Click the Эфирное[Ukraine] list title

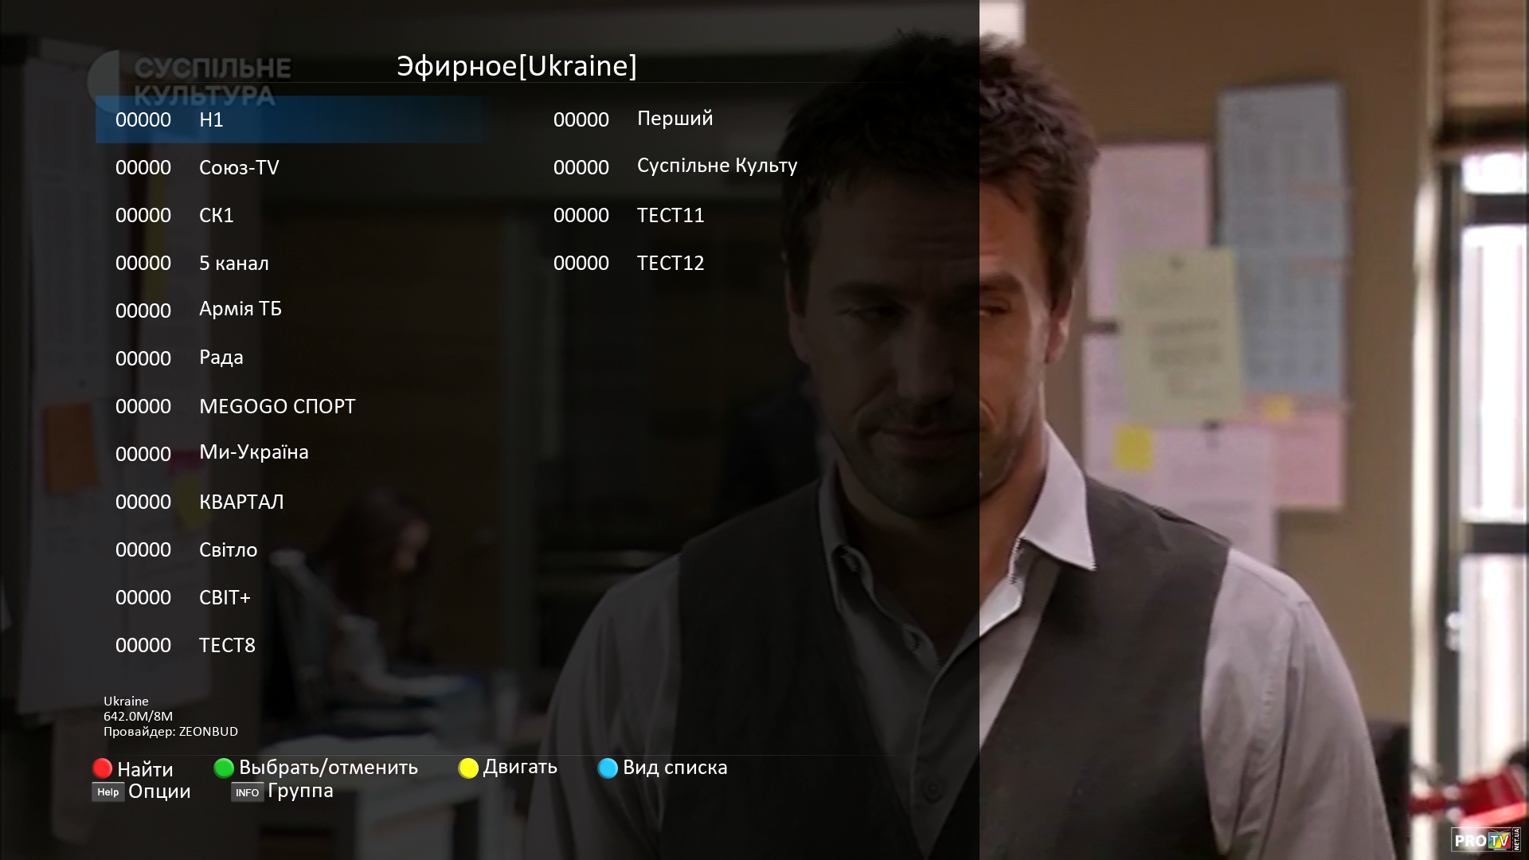coord(517,65)
